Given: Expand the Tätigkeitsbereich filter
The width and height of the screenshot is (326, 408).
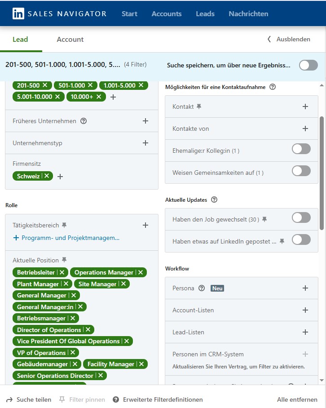Looking at the screenshot, I should point(145,225).
